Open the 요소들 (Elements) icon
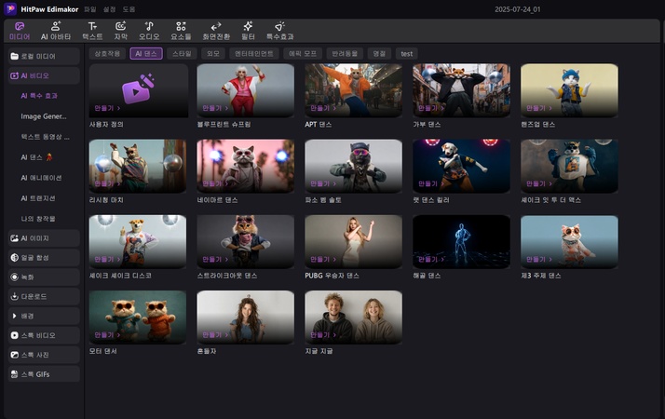 [181, 26]
